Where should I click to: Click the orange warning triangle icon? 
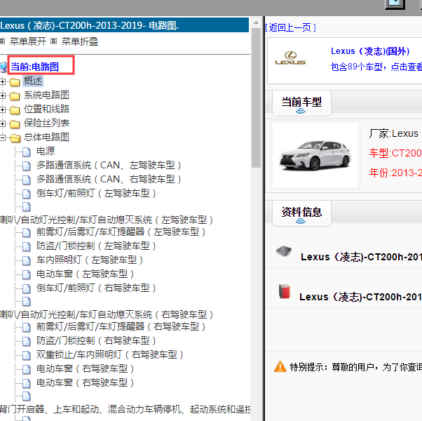click(x=280, y=366)
